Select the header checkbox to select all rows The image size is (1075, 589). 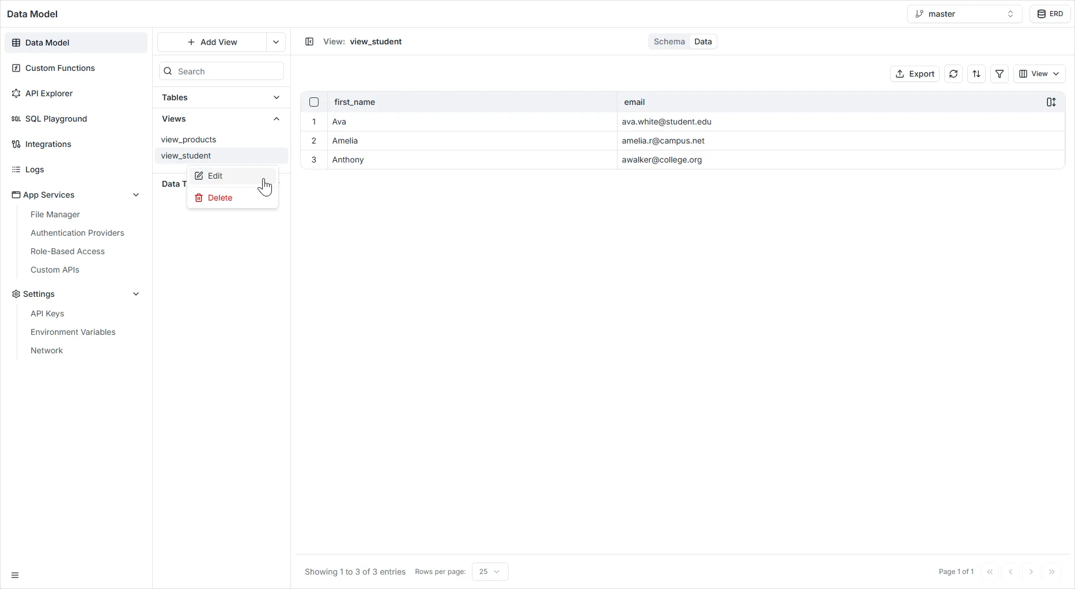pyautogui.click(x=314, y=102)
